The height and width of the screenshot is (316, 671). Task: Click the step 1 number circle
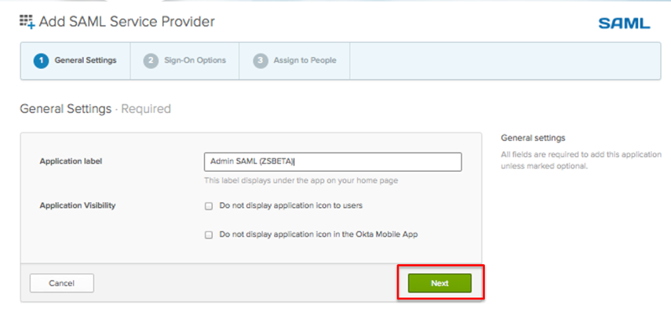coord(41,61)
